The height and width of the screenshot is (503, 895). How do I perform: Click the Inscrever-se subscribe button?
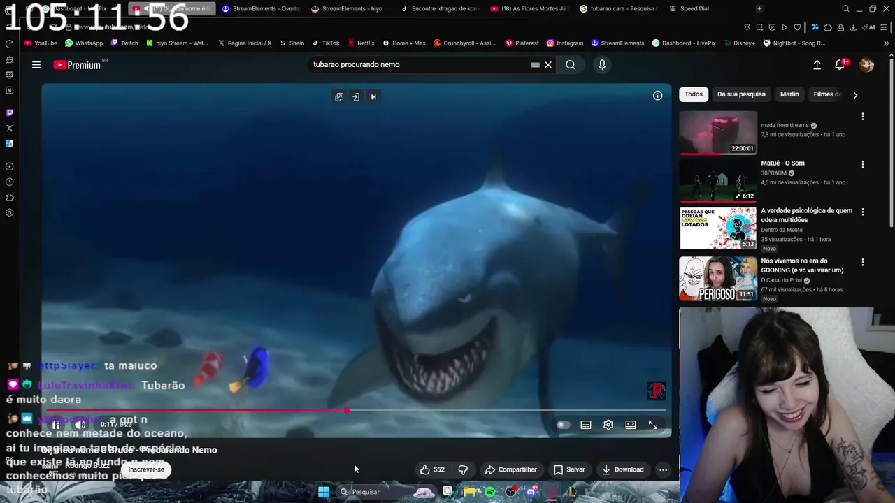pos(146,469)
